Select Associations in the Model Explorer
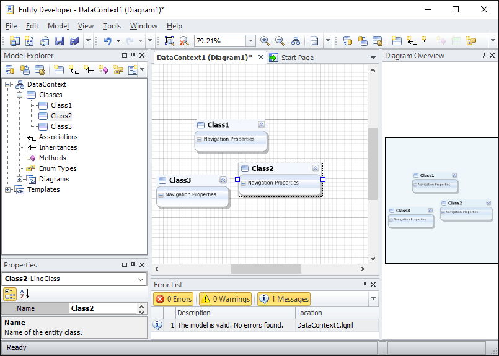 tap(58, 137)
